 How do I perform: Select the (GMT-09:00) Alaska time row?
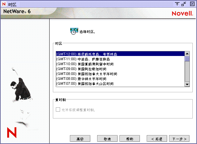point(120,69)
